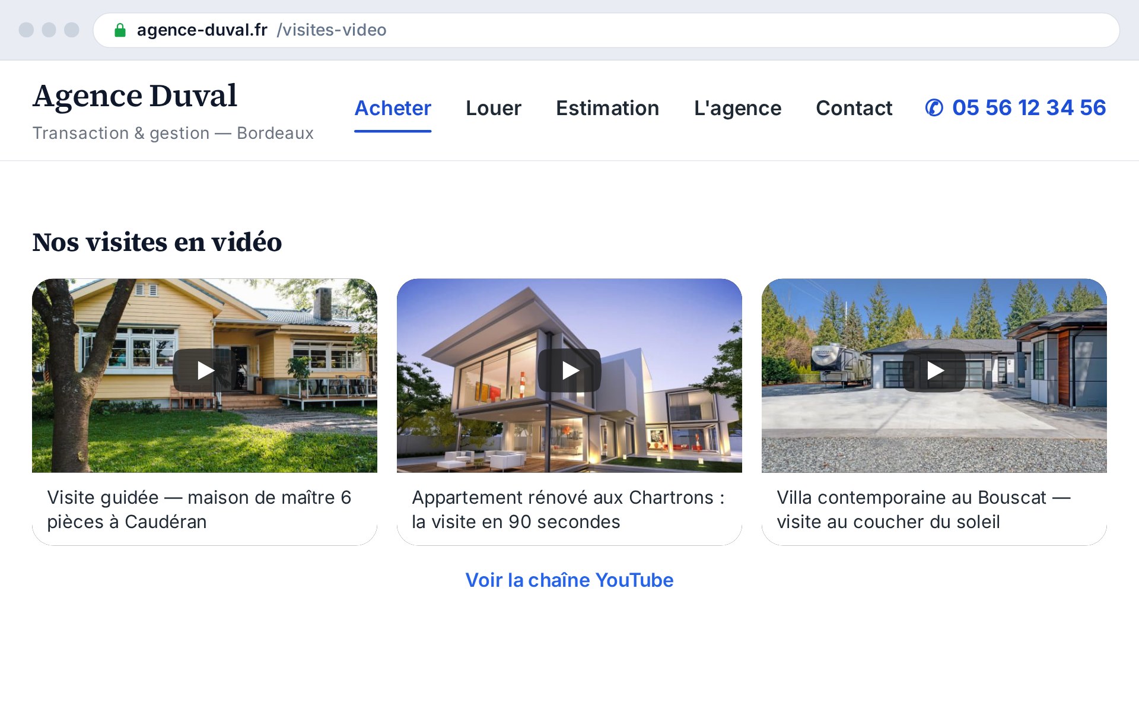Play the Chartrons apartment video
Viewport: 1139px width, 712px height.
pos(569,370)
